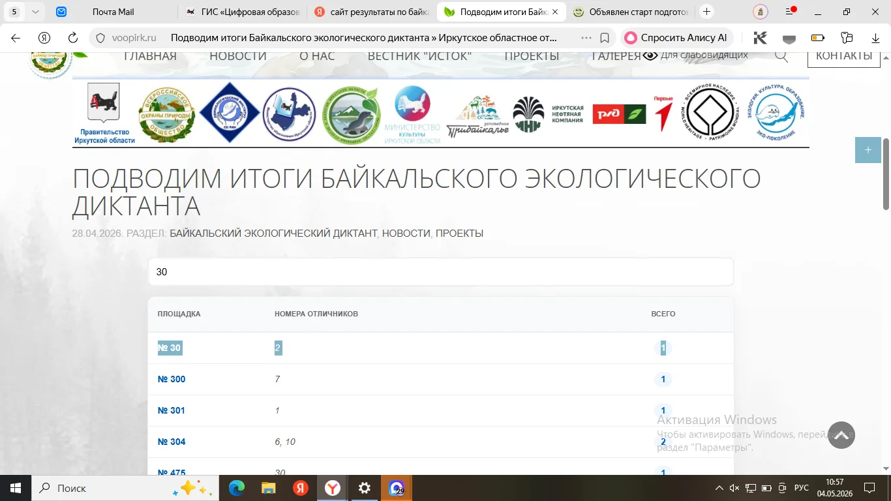
Task: Click the Иркутская нефтяная компания logo
Action: tap(548, 114)
